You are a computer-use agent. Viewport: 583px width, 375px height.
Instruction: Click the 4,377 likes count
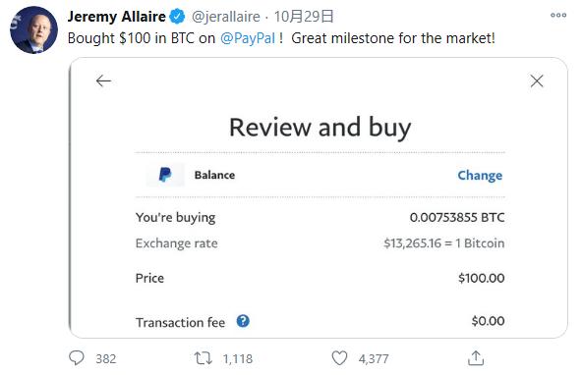point(374,358)
